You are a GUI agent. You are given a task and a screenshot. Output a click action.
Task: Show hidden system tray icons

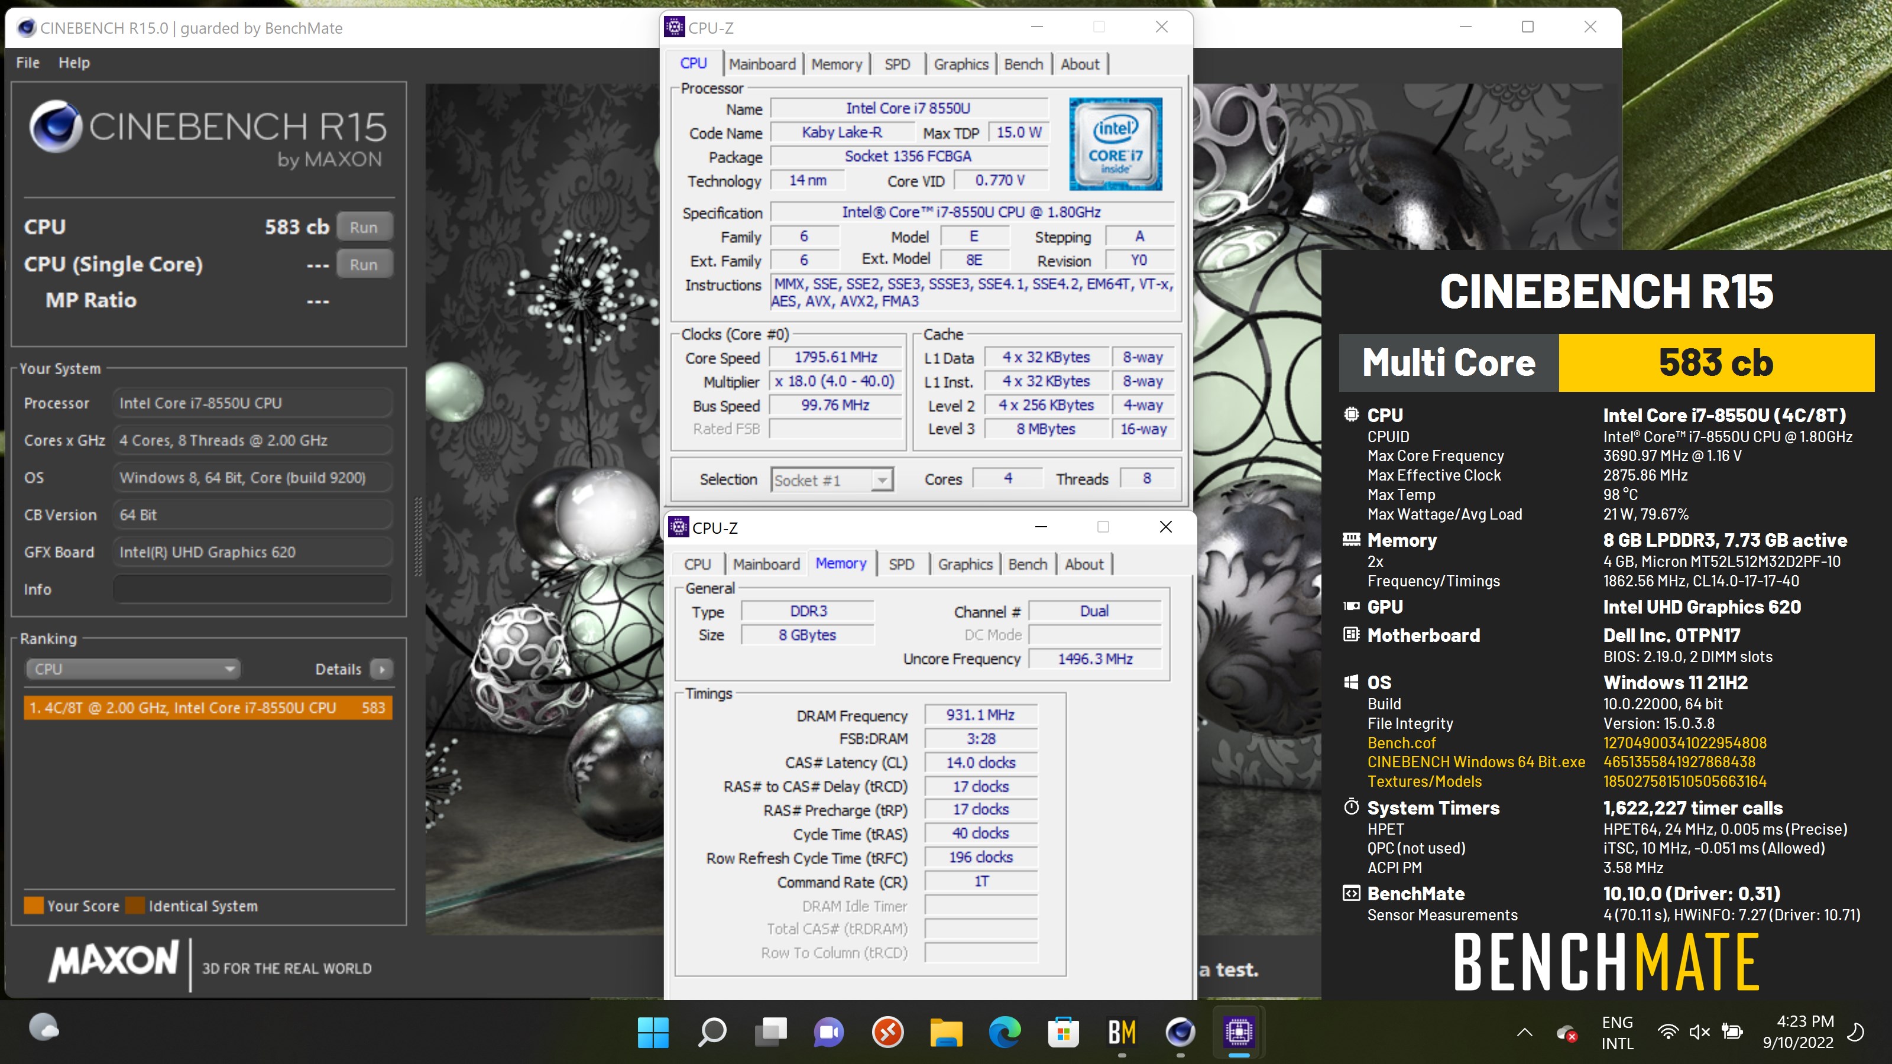(1525, 1033)
